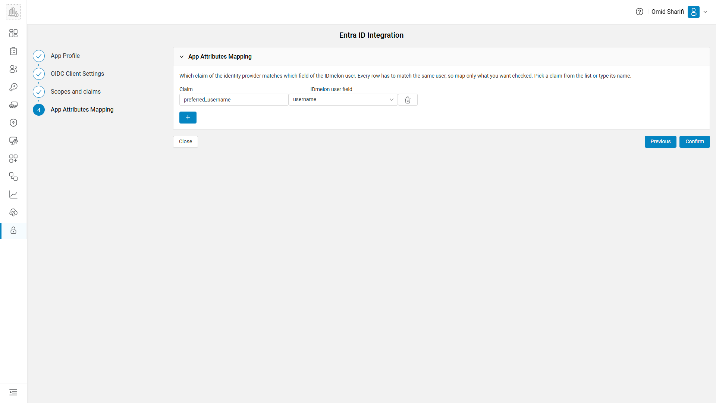Open the shield icon in sidebar
Image resolution: width=716 pixels, height=403 pixels.
coord(13,123)
